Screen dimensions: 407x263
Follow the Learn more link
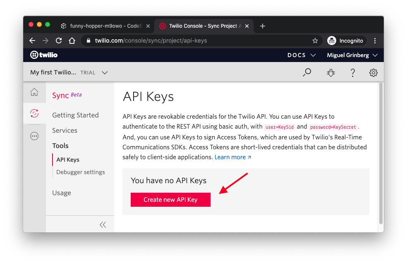point(232,157)
